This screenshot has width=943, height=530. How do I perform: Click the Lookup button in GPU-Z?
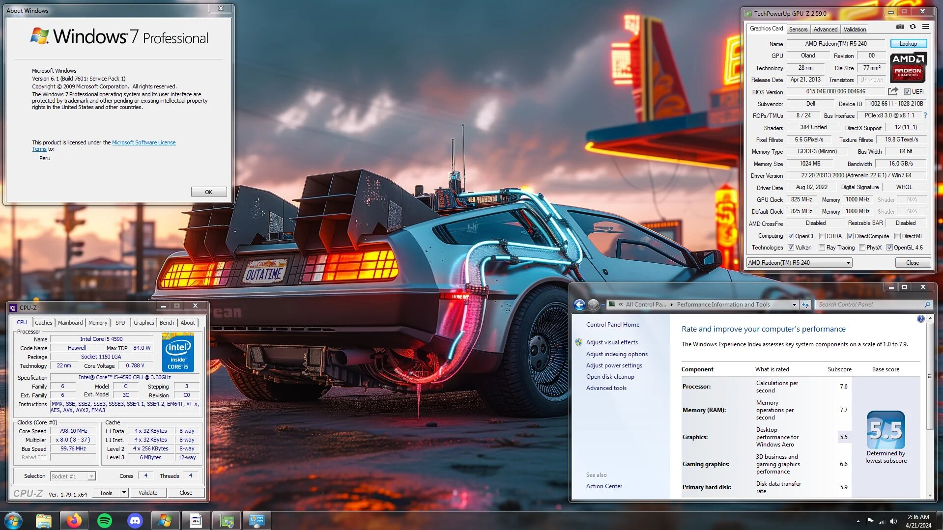908,44
